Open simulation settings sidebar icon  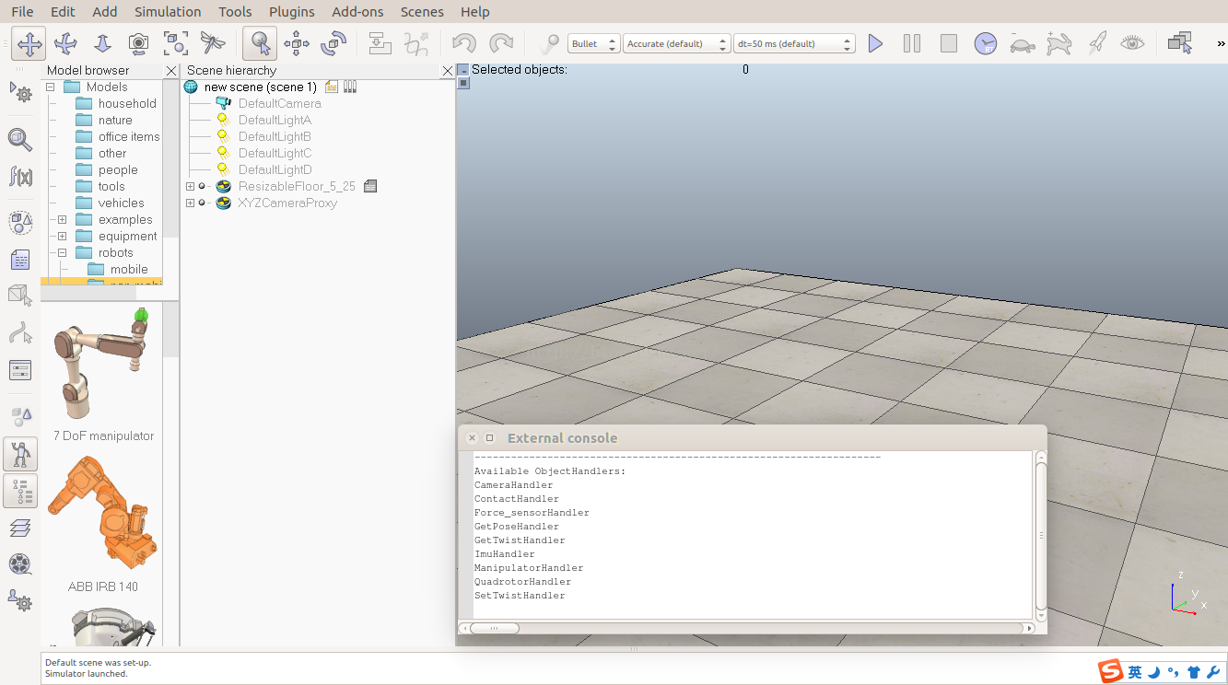click(20, 92)
